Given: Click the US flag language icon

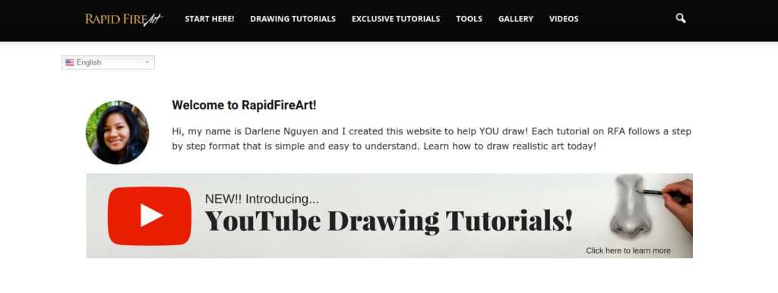Looking at the screenshot, I should pyautogui.click(x=69, y=62).
